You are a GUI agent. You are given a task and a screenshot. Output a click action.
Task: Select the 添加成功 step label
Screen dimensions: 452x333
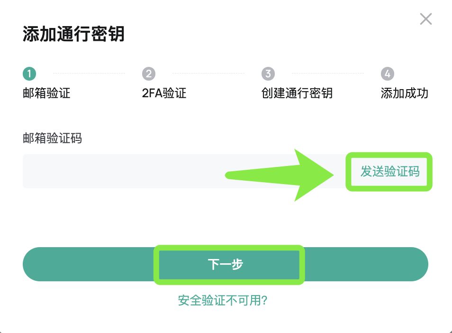pyautogui.click(x=404, y=93)
